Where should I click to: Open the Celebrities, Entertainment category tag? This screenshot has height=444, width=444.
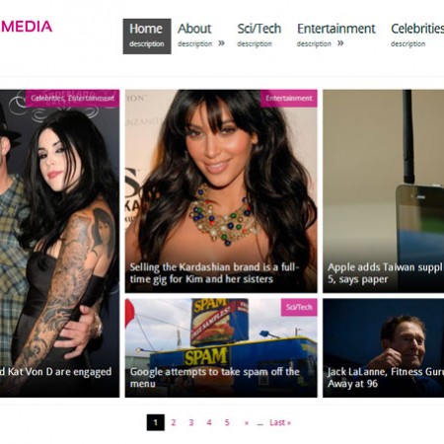(72, 99)
